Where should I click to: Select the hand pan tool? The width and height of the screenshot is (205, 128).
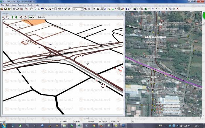point(31,9)
